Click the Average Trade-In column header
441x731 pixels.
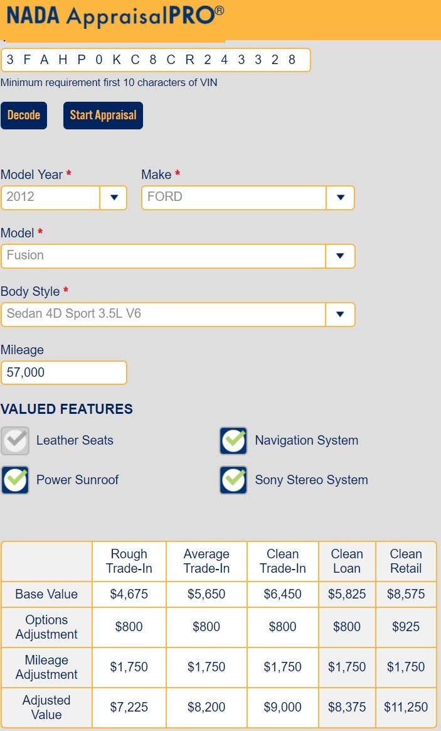click(x=206, y=561)
